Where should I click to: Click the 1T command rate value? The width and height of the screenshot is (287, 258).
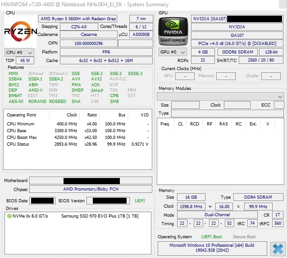click(x=278, y=215)
